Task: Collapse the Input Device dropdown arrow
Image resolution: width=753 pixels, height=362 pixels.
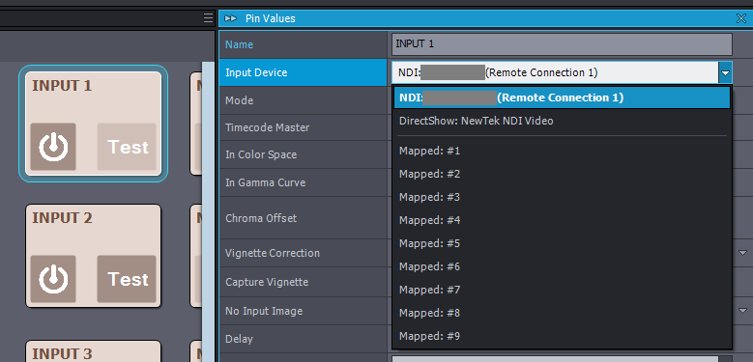Action: point(725,73)
